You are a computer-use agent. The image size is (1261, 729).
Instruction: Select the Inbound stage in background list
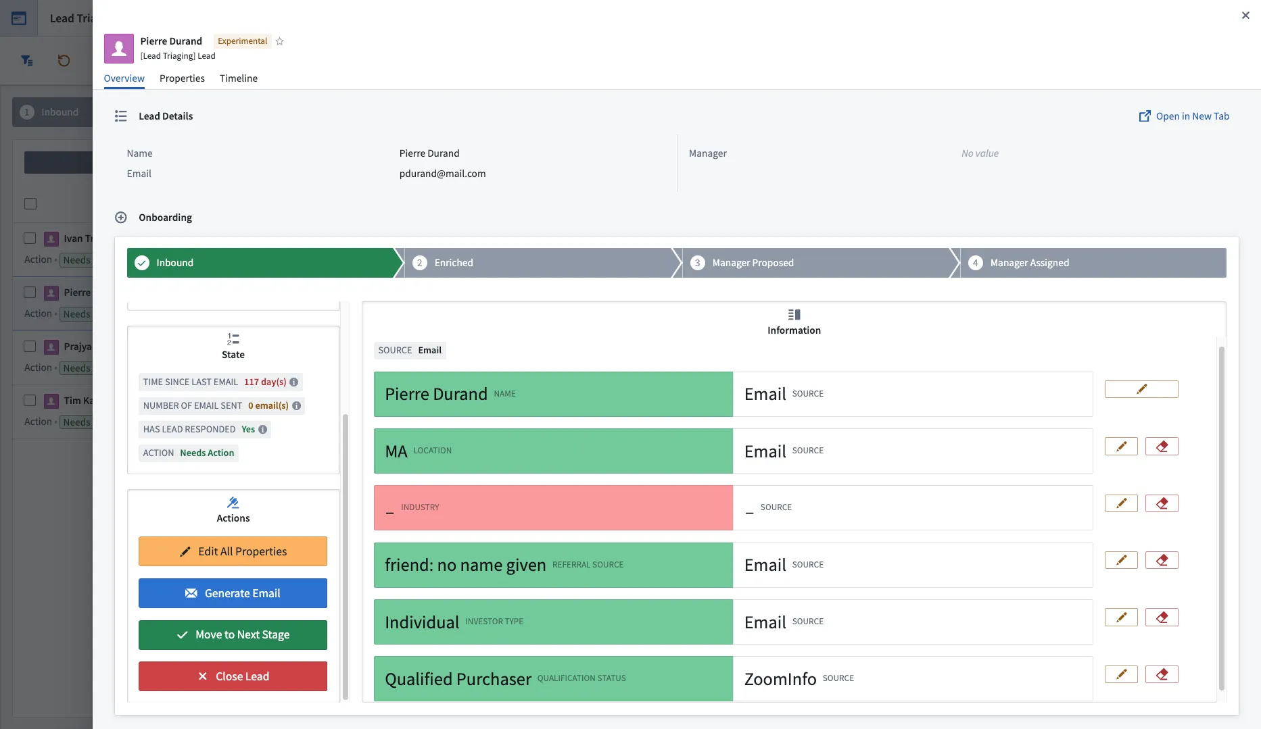[x=53, y=112]
